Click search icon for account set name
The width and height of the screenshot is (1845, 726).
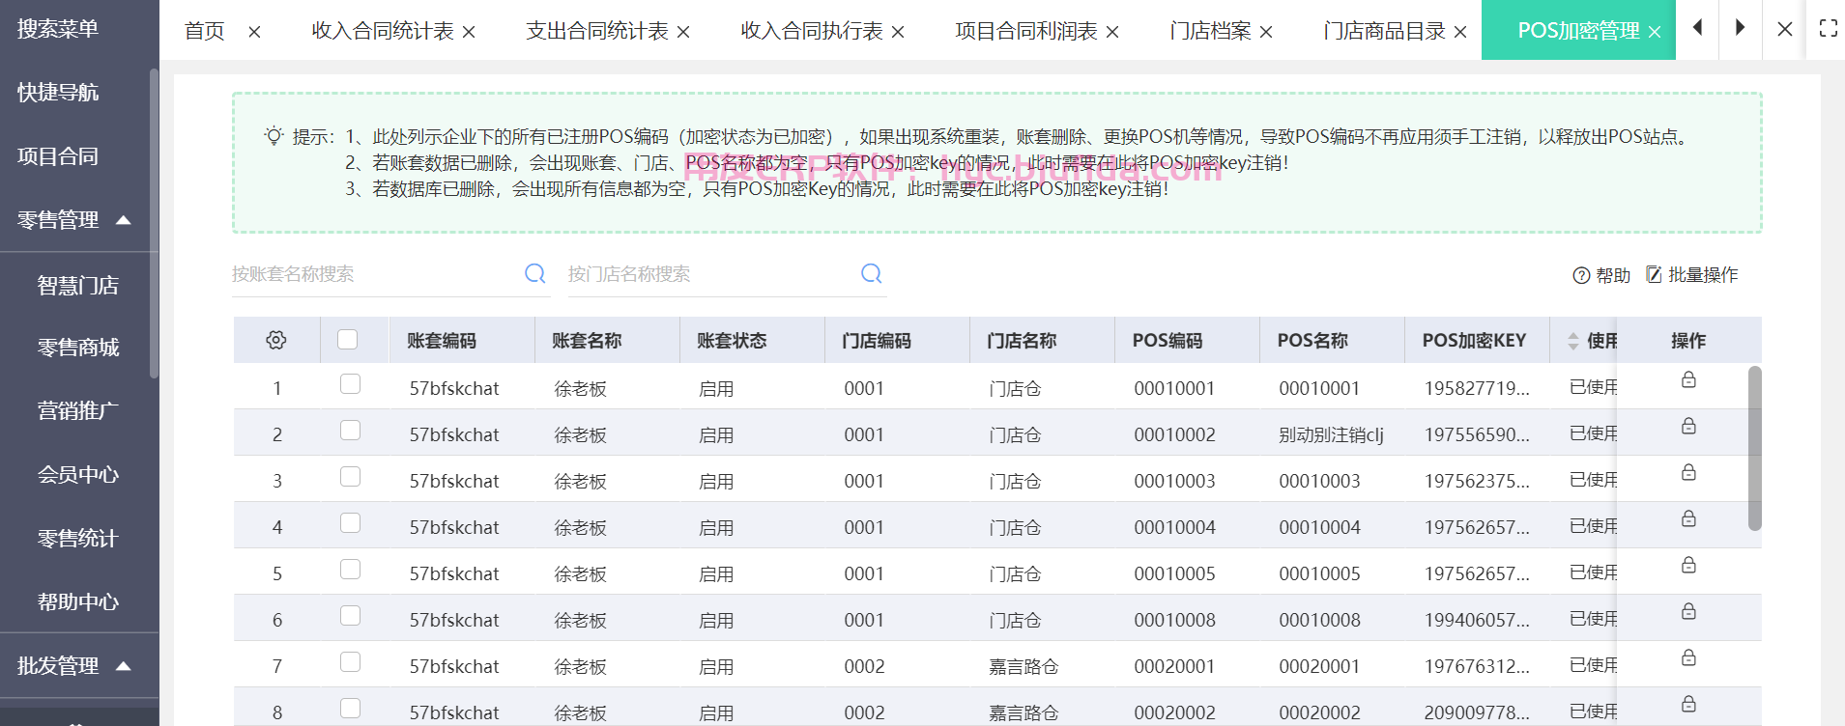click(x=534, y=274)
